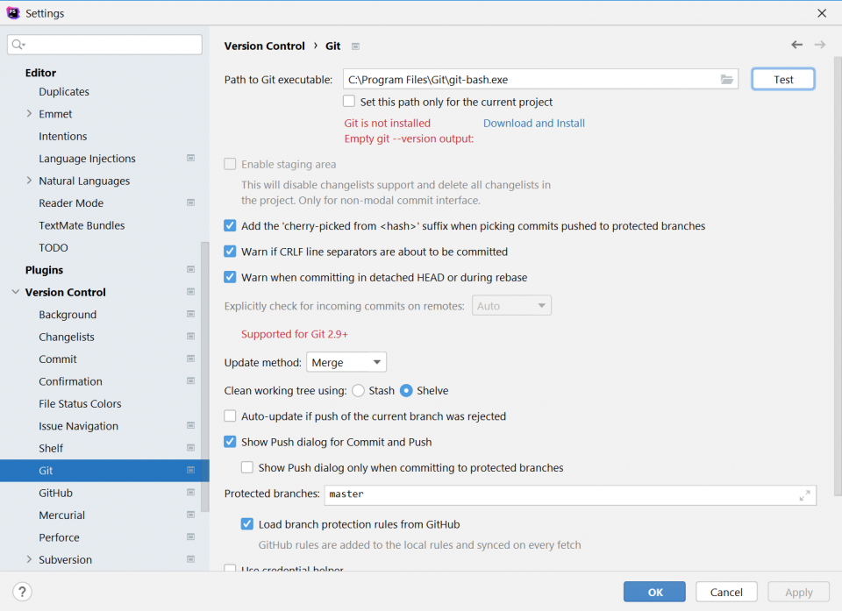Enable 'Show Push dialog only for protected branches'

click(247, 467)
